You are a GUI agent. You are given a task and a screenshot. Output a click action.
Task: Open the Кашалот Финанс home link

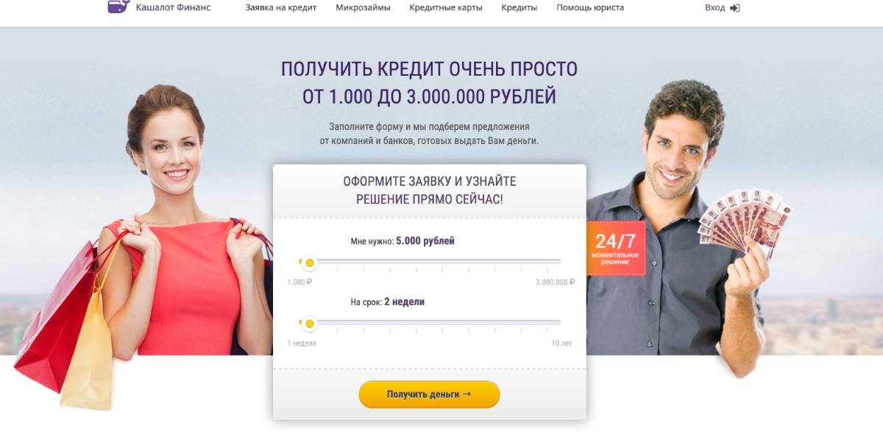174,7
